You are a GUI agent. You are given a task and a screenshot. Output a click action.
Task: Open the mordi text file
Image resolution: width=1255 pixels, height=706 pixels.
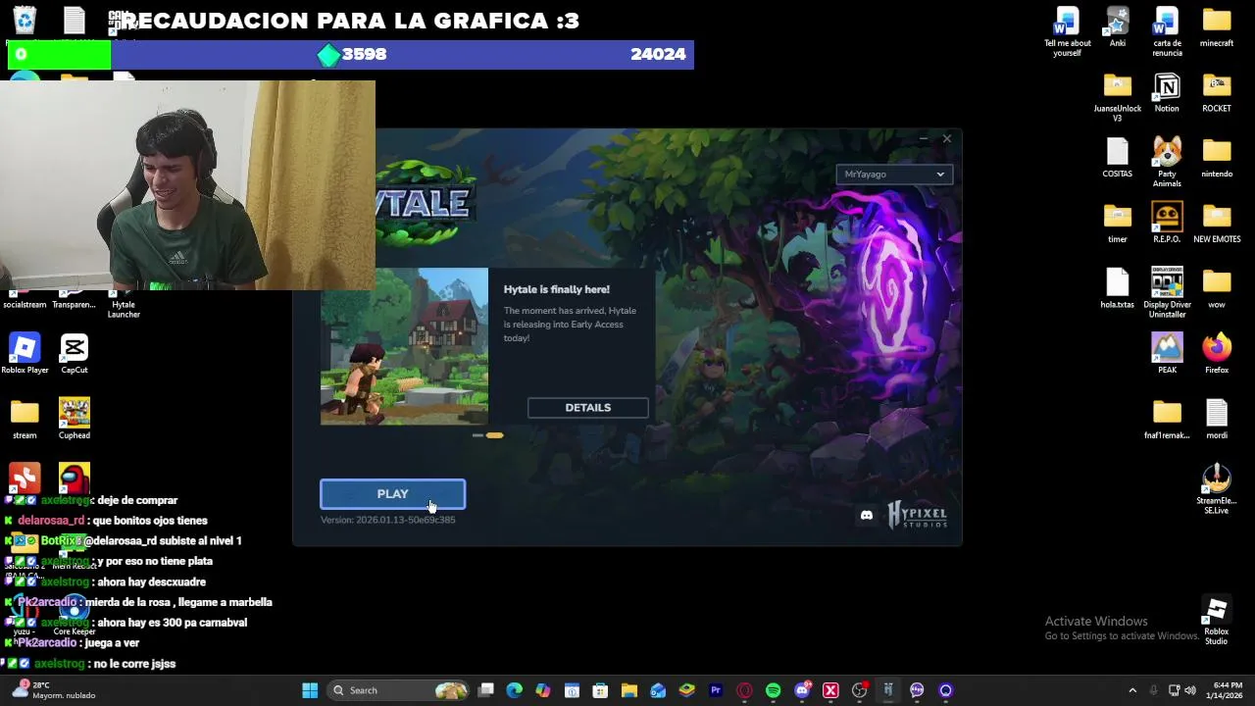pos(1217,420)
